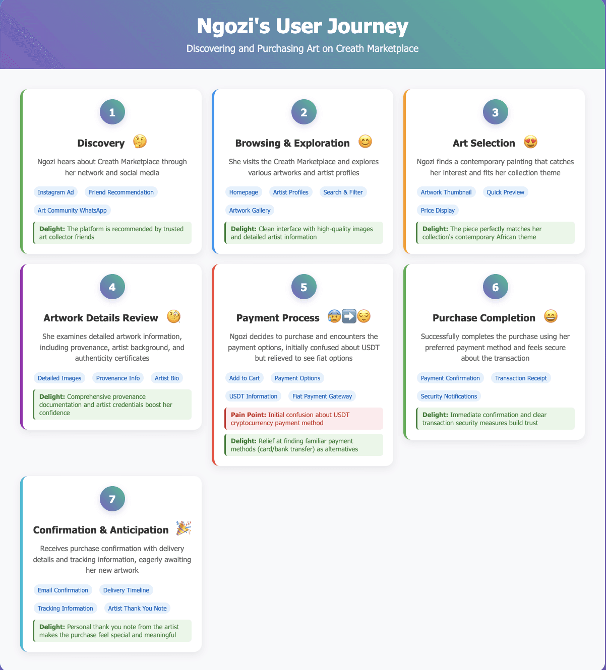Viewport: 606px width, 670px height.
Task: Click the USDT Information tag
Action: tap(253, 396)
